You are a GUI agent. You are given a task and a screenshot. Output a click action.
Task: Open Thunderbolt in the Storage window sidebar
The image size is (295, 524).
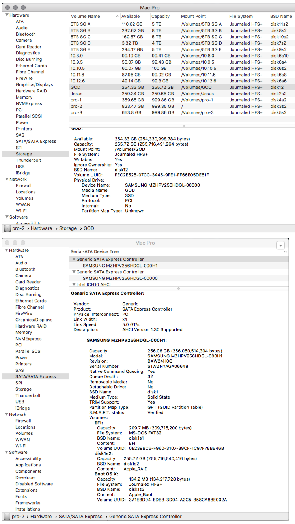[28, 160]
